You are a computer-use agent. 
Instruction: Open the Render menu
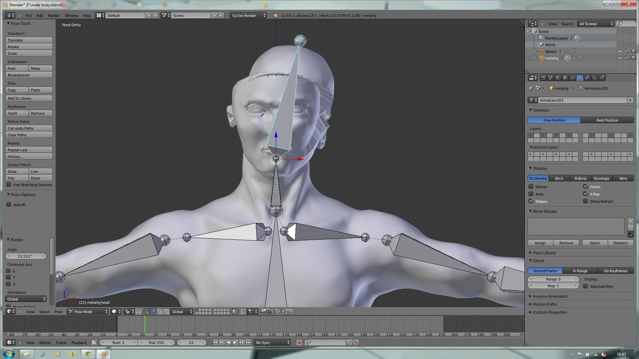(54, 15)
